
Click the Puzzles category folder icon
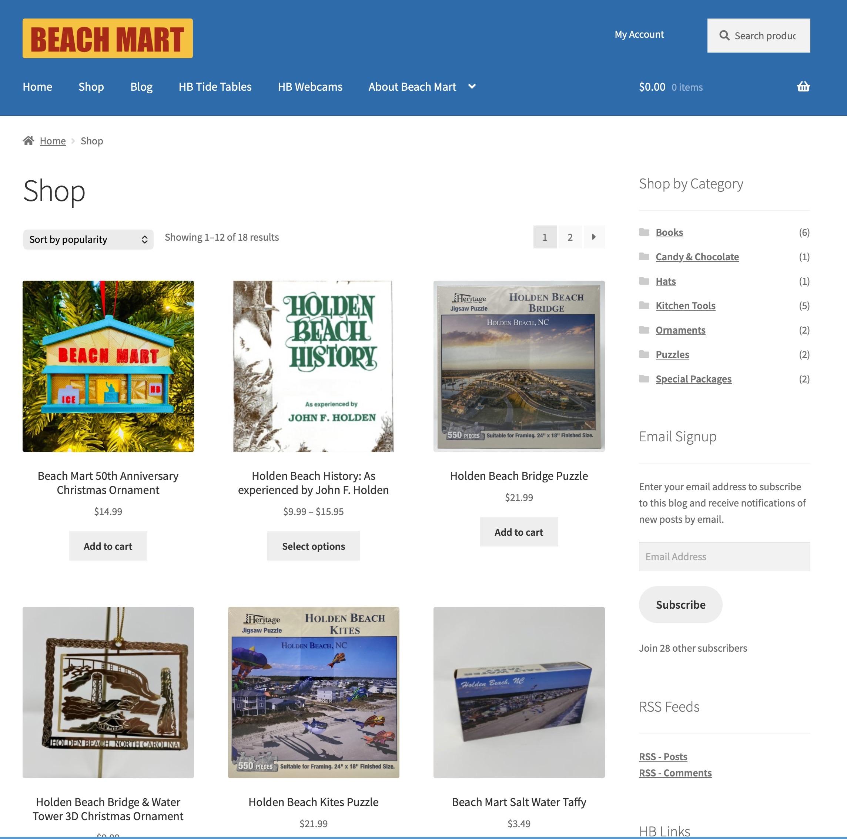click(x=644, y=354)
